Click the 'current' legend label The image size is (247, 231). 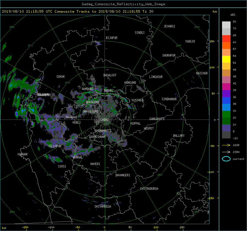pos(238,159)
